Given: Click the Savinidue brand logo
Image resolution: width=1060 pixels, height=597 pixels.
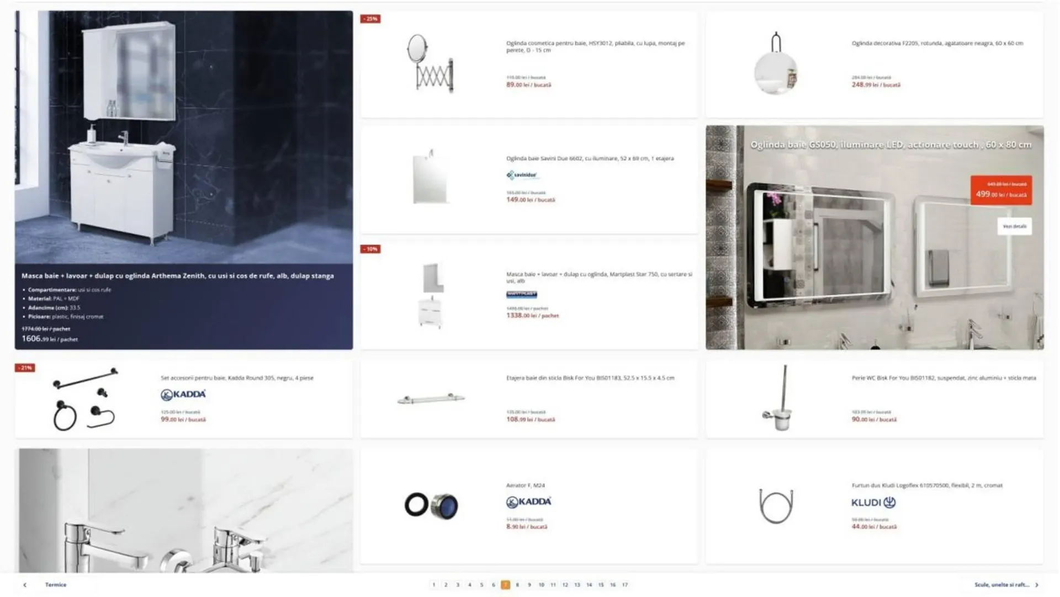Looking at the screenshot, I should pos(522,175).
